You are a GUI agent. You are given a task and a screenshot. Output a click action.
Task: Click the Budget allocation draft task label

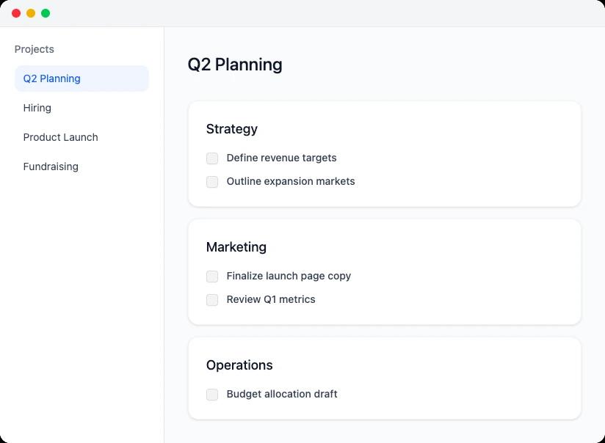tap(282, 394)
